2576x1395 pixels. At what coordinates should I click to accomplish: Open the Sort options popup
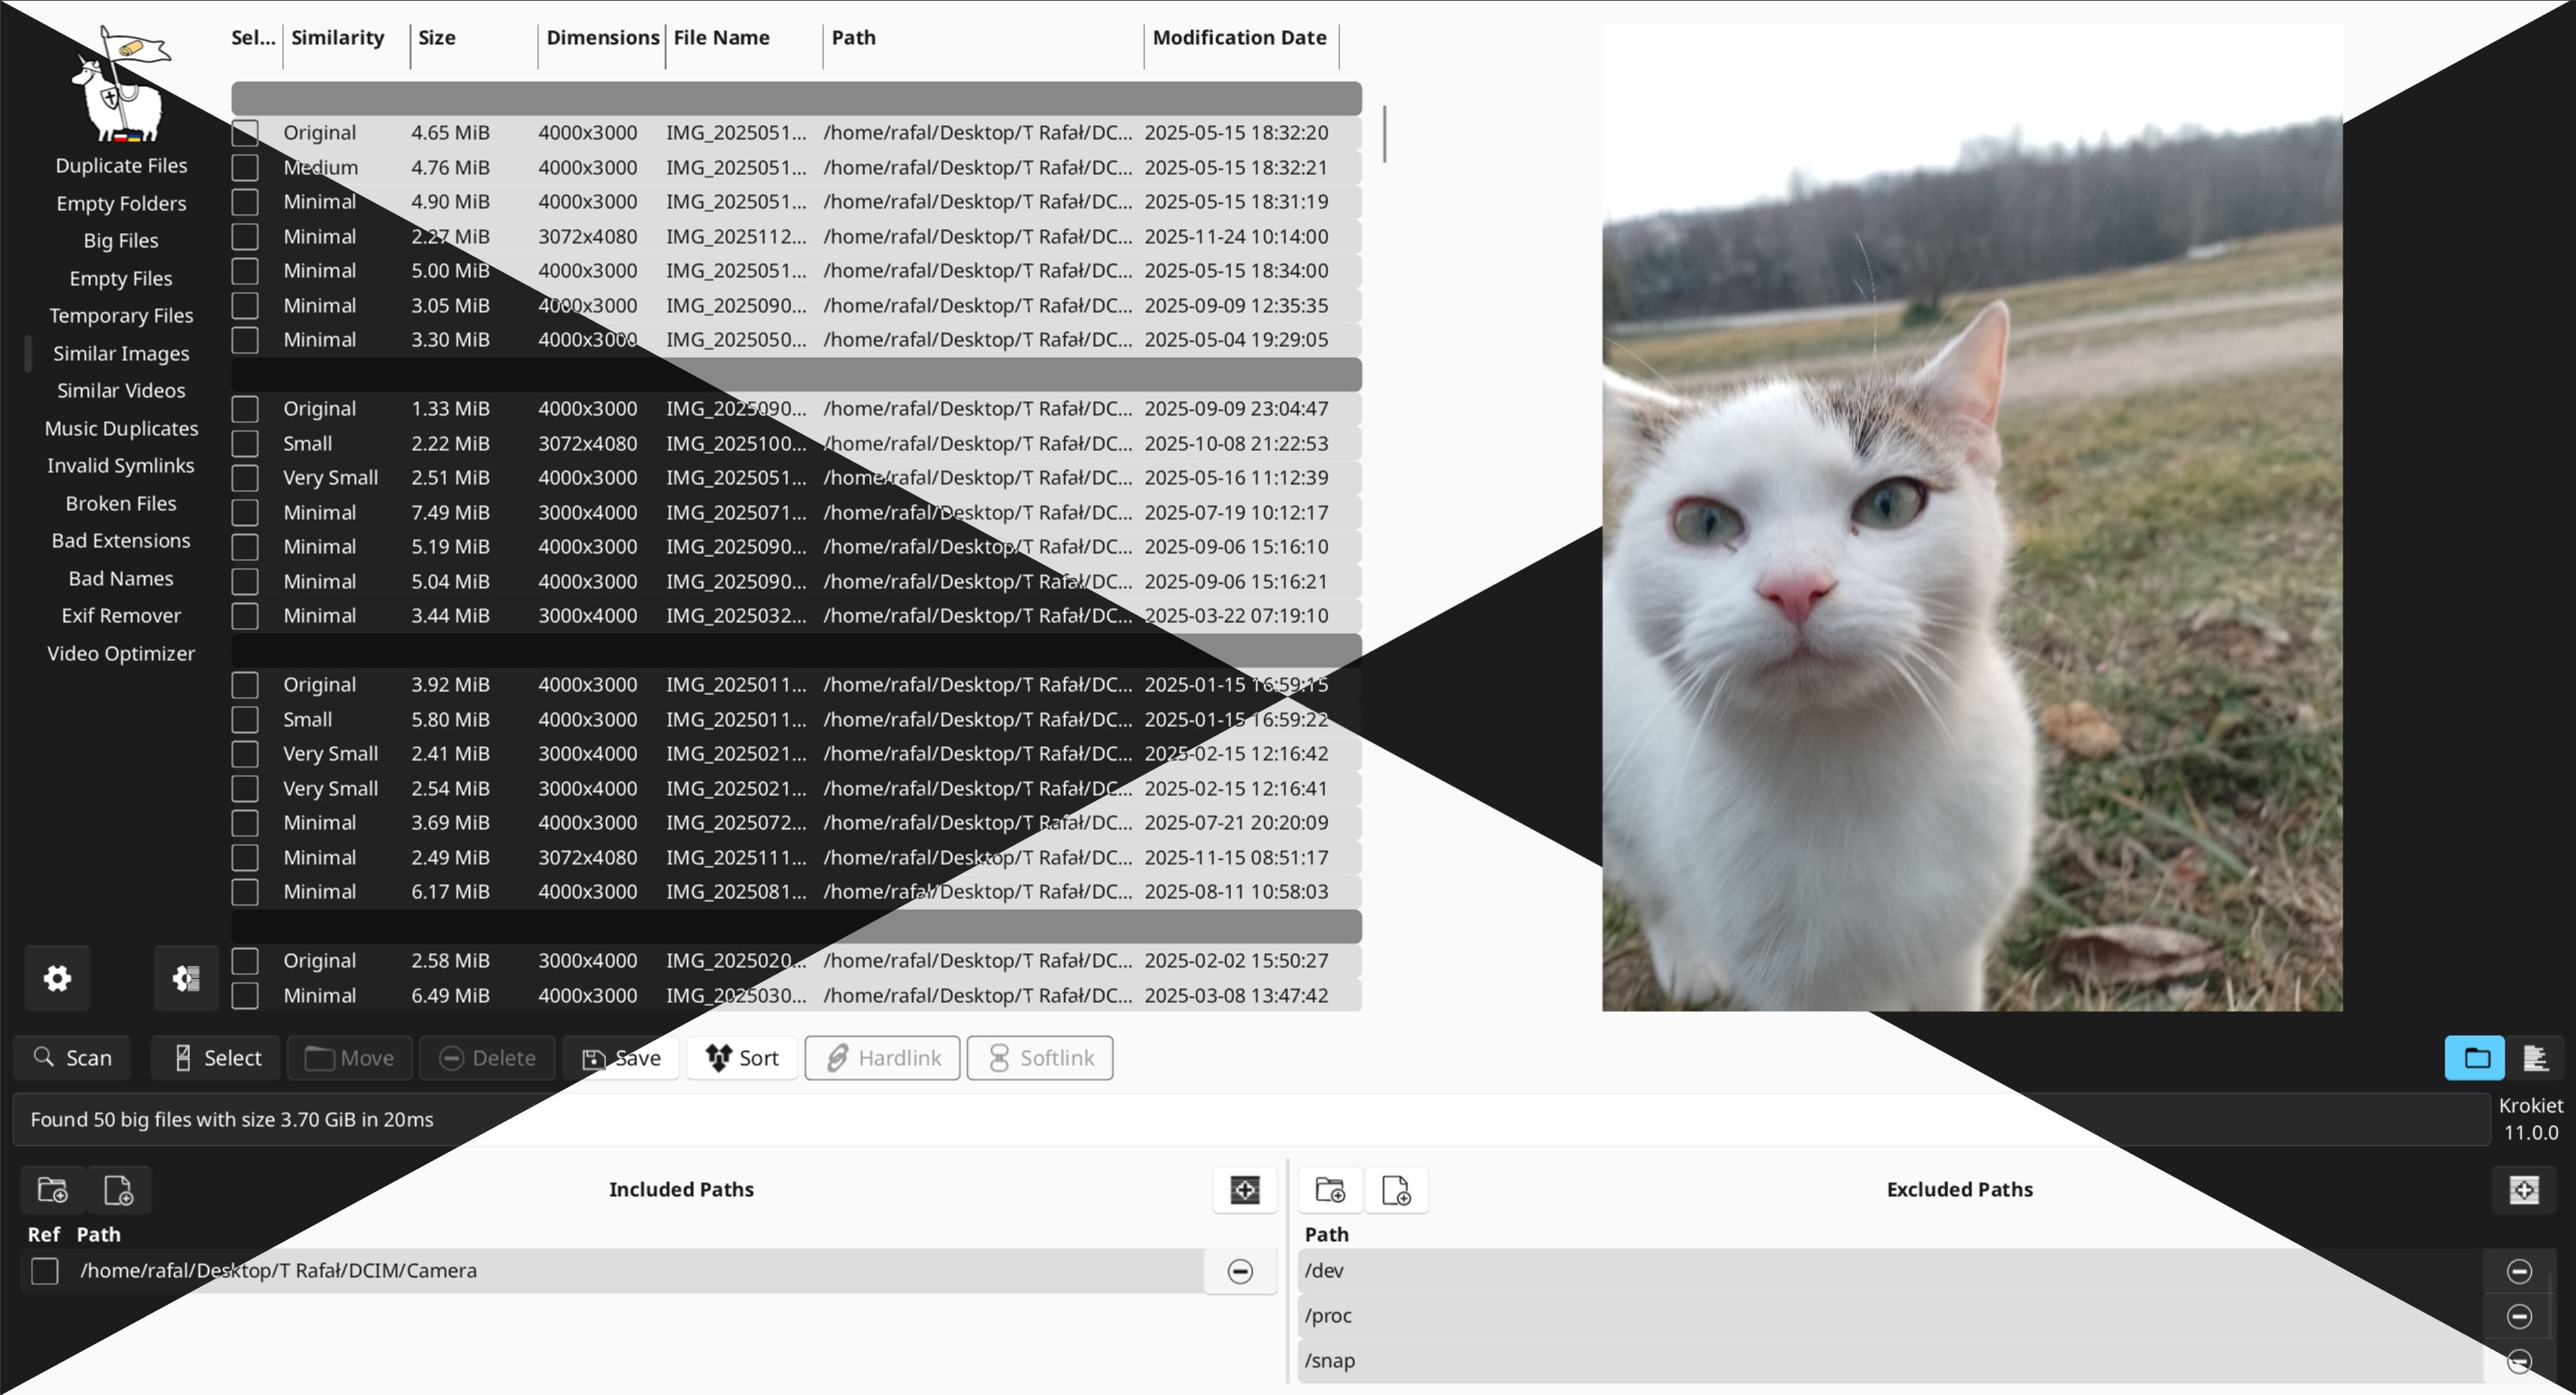742,1057
